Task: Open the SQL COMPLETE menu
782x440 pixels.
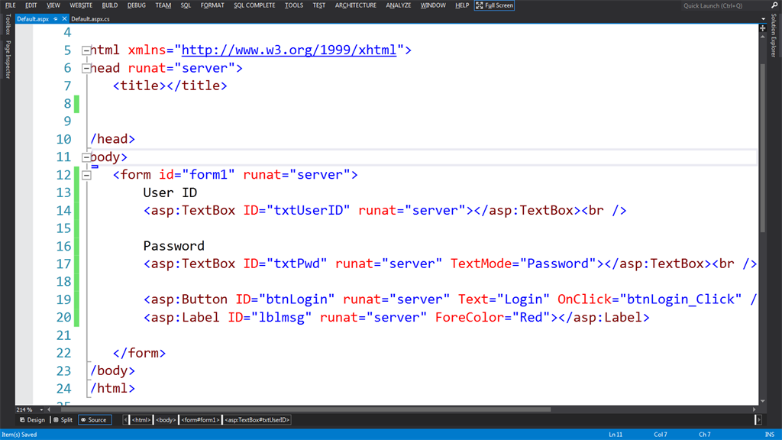Action: click(256, 5)
